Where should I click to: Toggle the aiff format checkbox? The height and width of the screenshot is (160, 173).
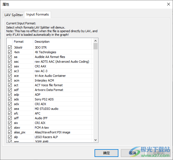10,118
